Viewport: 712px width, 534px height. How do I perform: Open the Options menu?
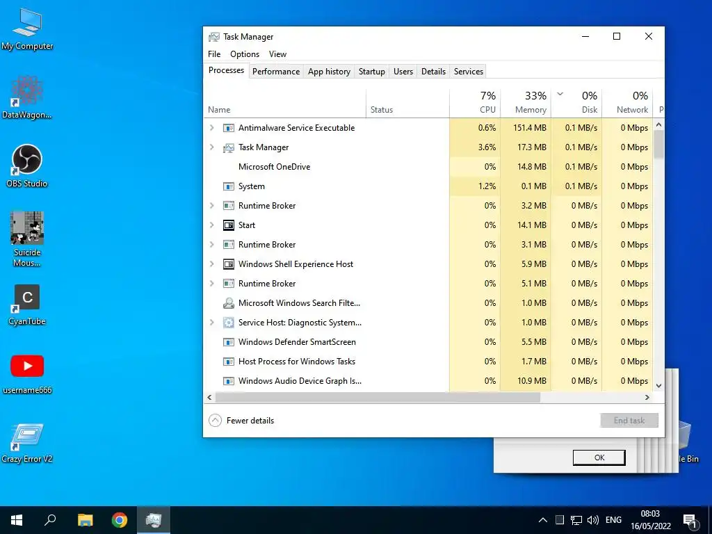click(245, 54)
